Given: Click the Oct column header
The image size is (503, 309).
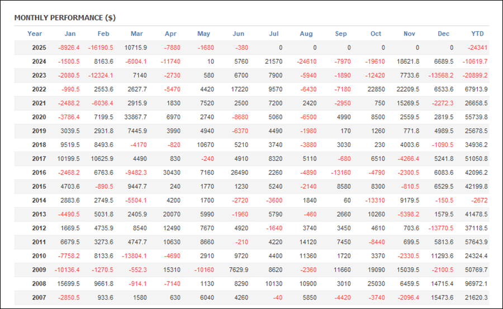Looking at the screenshot, I should [x=376, y=34].
